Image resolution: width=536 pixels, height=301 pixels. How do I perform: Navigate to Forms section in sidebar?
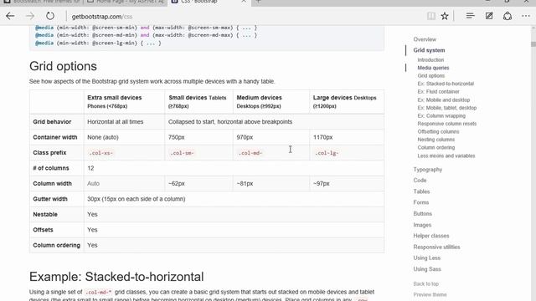[x=420, y=202]
